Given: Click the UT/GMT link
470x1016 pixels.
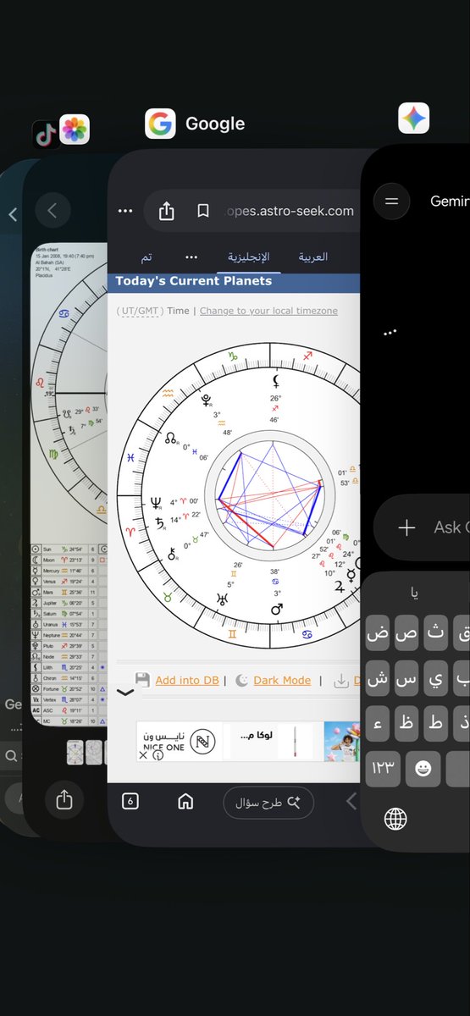Looking at the screenshot, I should (139, 311).
